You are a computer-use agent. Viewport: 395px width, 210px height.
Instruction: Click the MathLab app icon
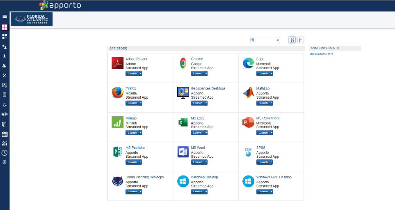coord(249,93)
